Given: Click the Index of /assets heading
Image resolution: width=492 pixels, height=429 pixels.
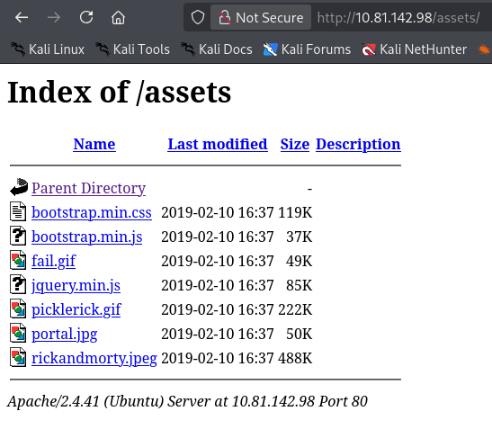Looking at the screenshot, I should click(x=120, y=93).
